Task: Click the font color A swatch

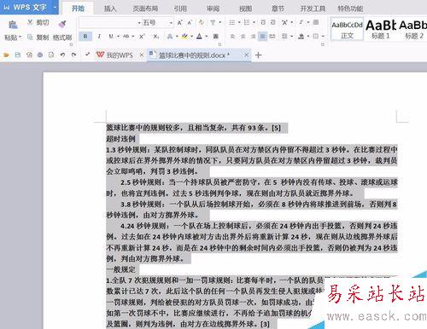Action: [x=199, y=37]
